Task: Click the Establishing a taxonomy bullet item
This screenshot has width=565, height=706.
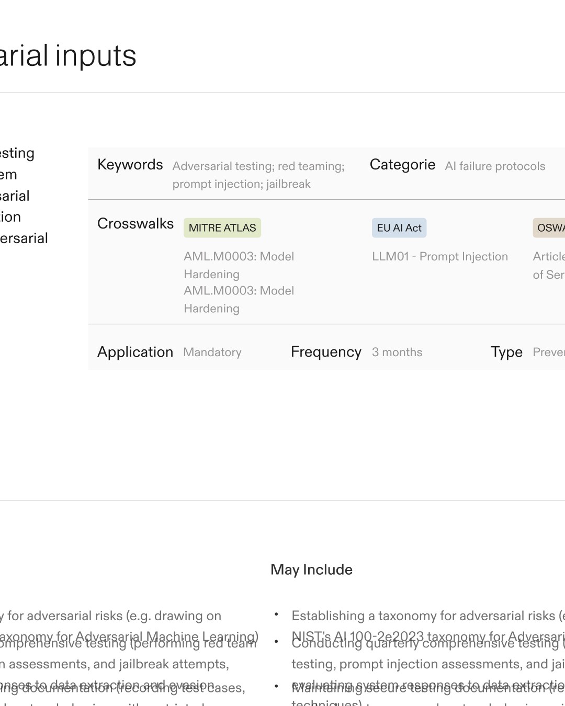Action: click(424, 616)
